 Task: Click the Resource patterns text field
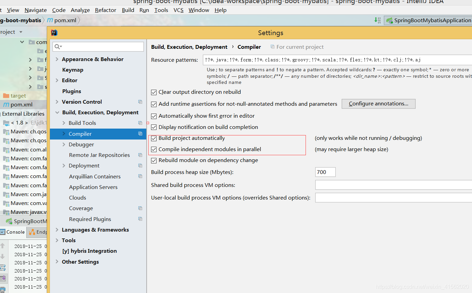click(337, 60)
